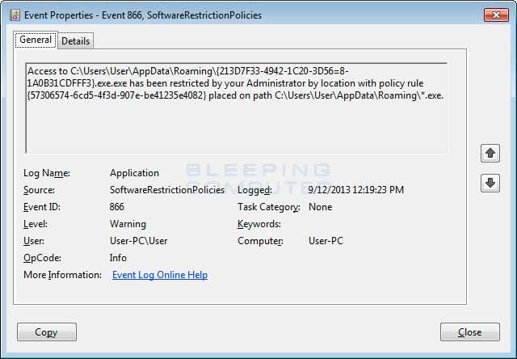This screenshot has width=517, height=359.
Task: Select the Event ID value 866
Action: [x=116, y=207]
